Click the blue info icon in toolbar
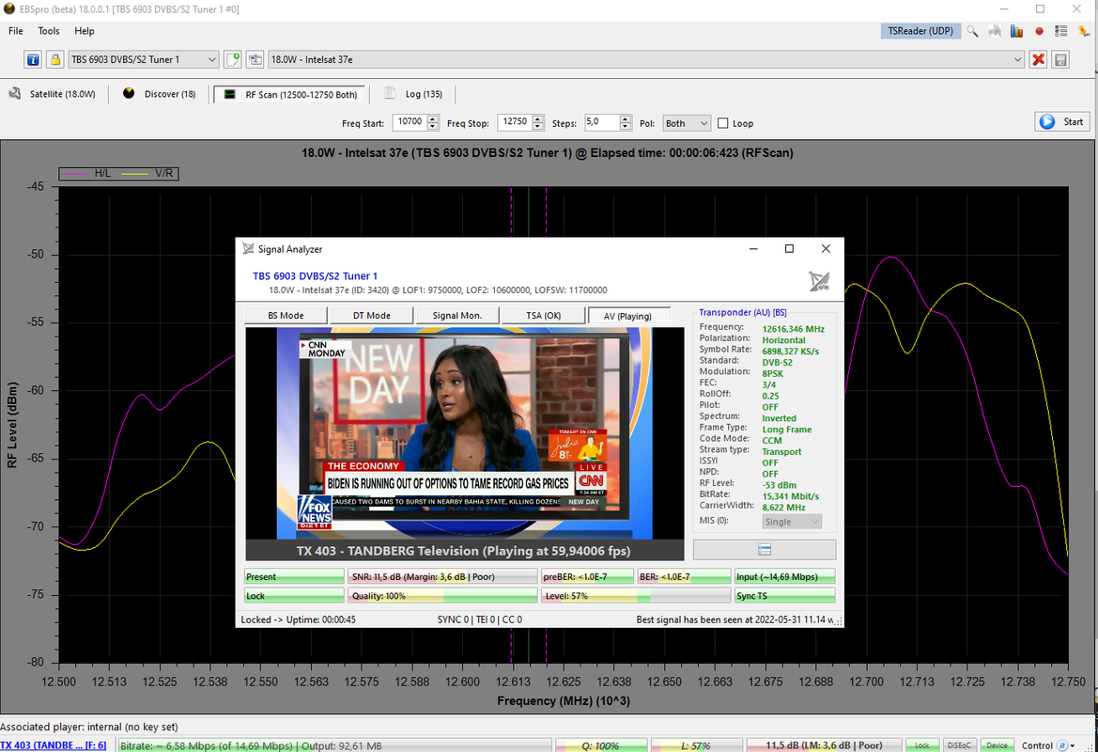Viewport: 1098px width, 752px height. click(x=33, y=59)
